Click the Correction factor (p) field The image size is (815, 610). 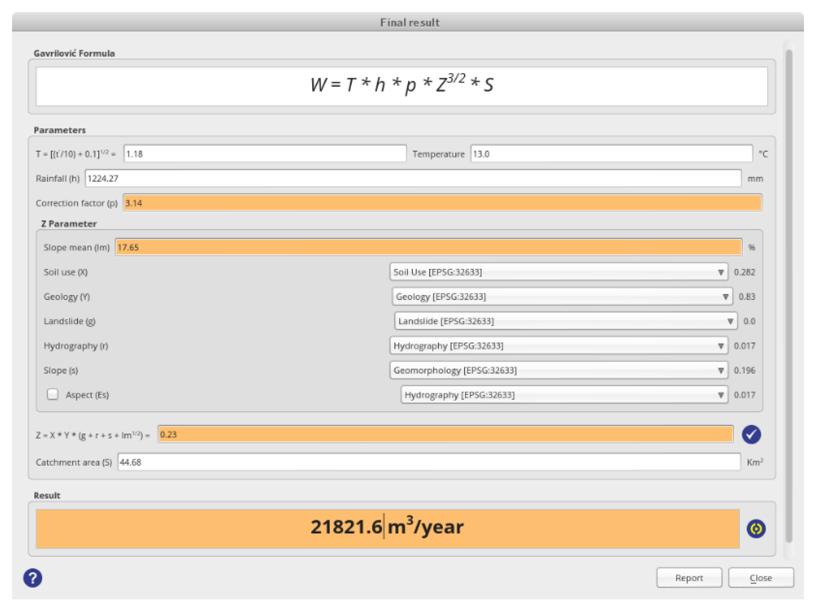[x=442, y=203]
